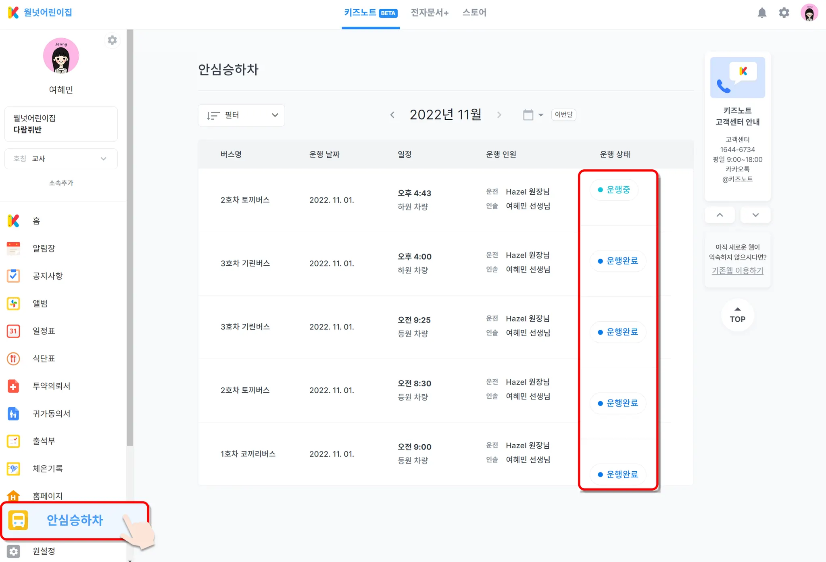826x562 pixels.
Task: Expand the 필터 dropdown
Action: (x=242, y=115)
